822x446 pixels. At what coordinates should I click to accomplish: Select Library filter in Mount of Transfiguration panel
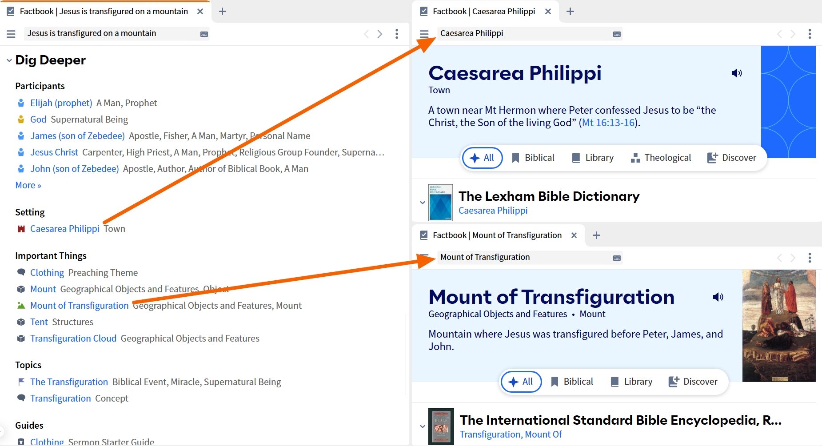click(631, 382)
